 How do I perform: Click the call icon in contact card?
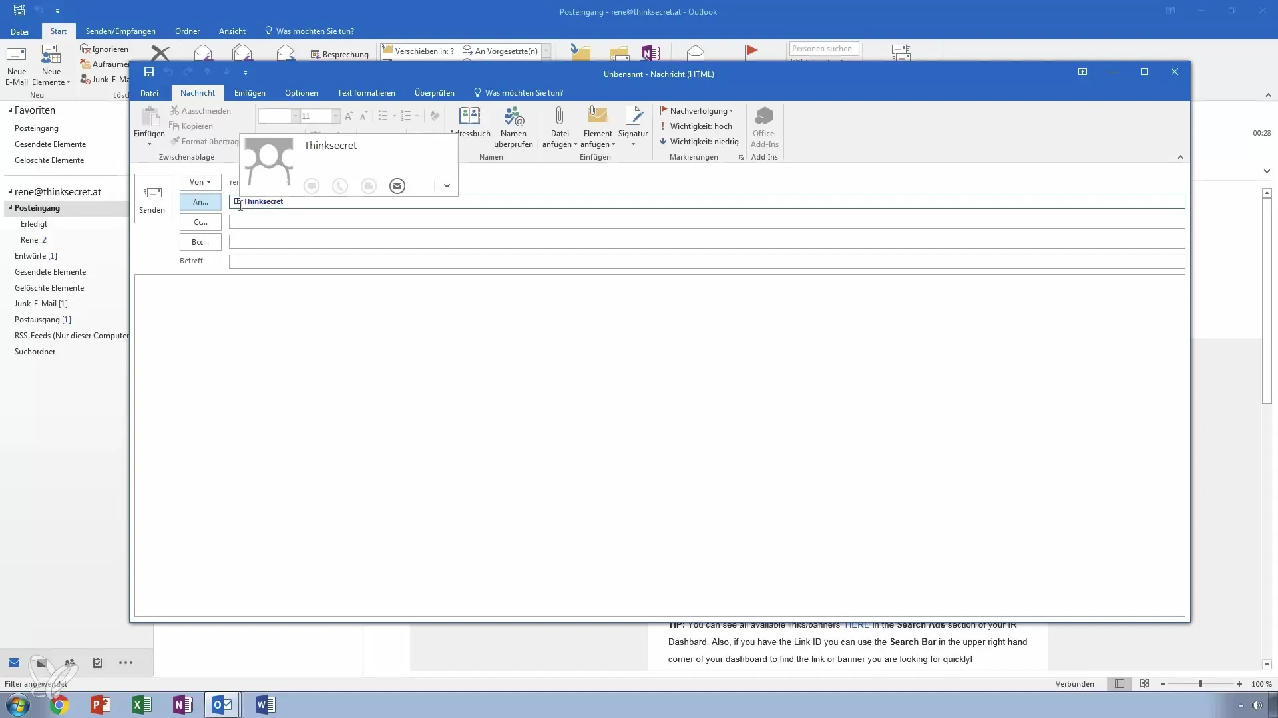click(340, 186)
